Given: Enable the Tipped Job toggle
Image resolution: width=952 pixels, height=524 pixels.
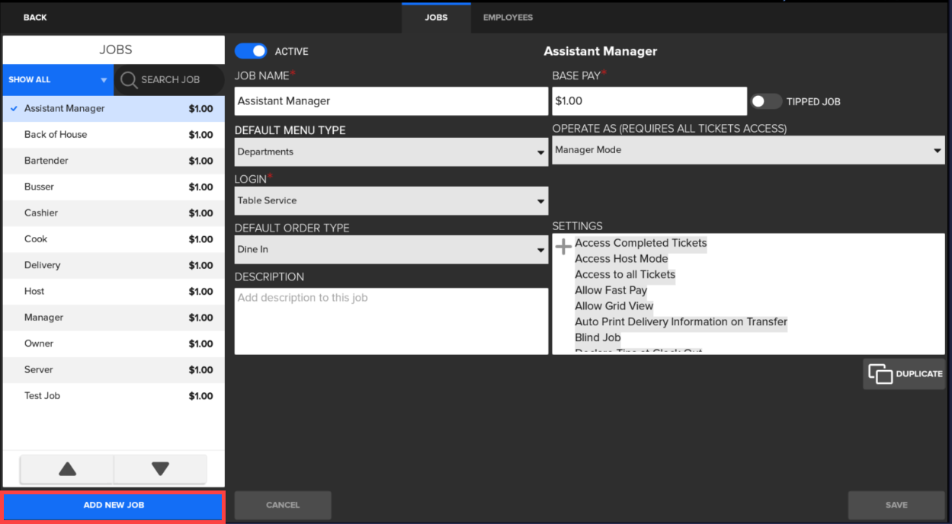Looking at the screenshot, I should tap(766, 101).
